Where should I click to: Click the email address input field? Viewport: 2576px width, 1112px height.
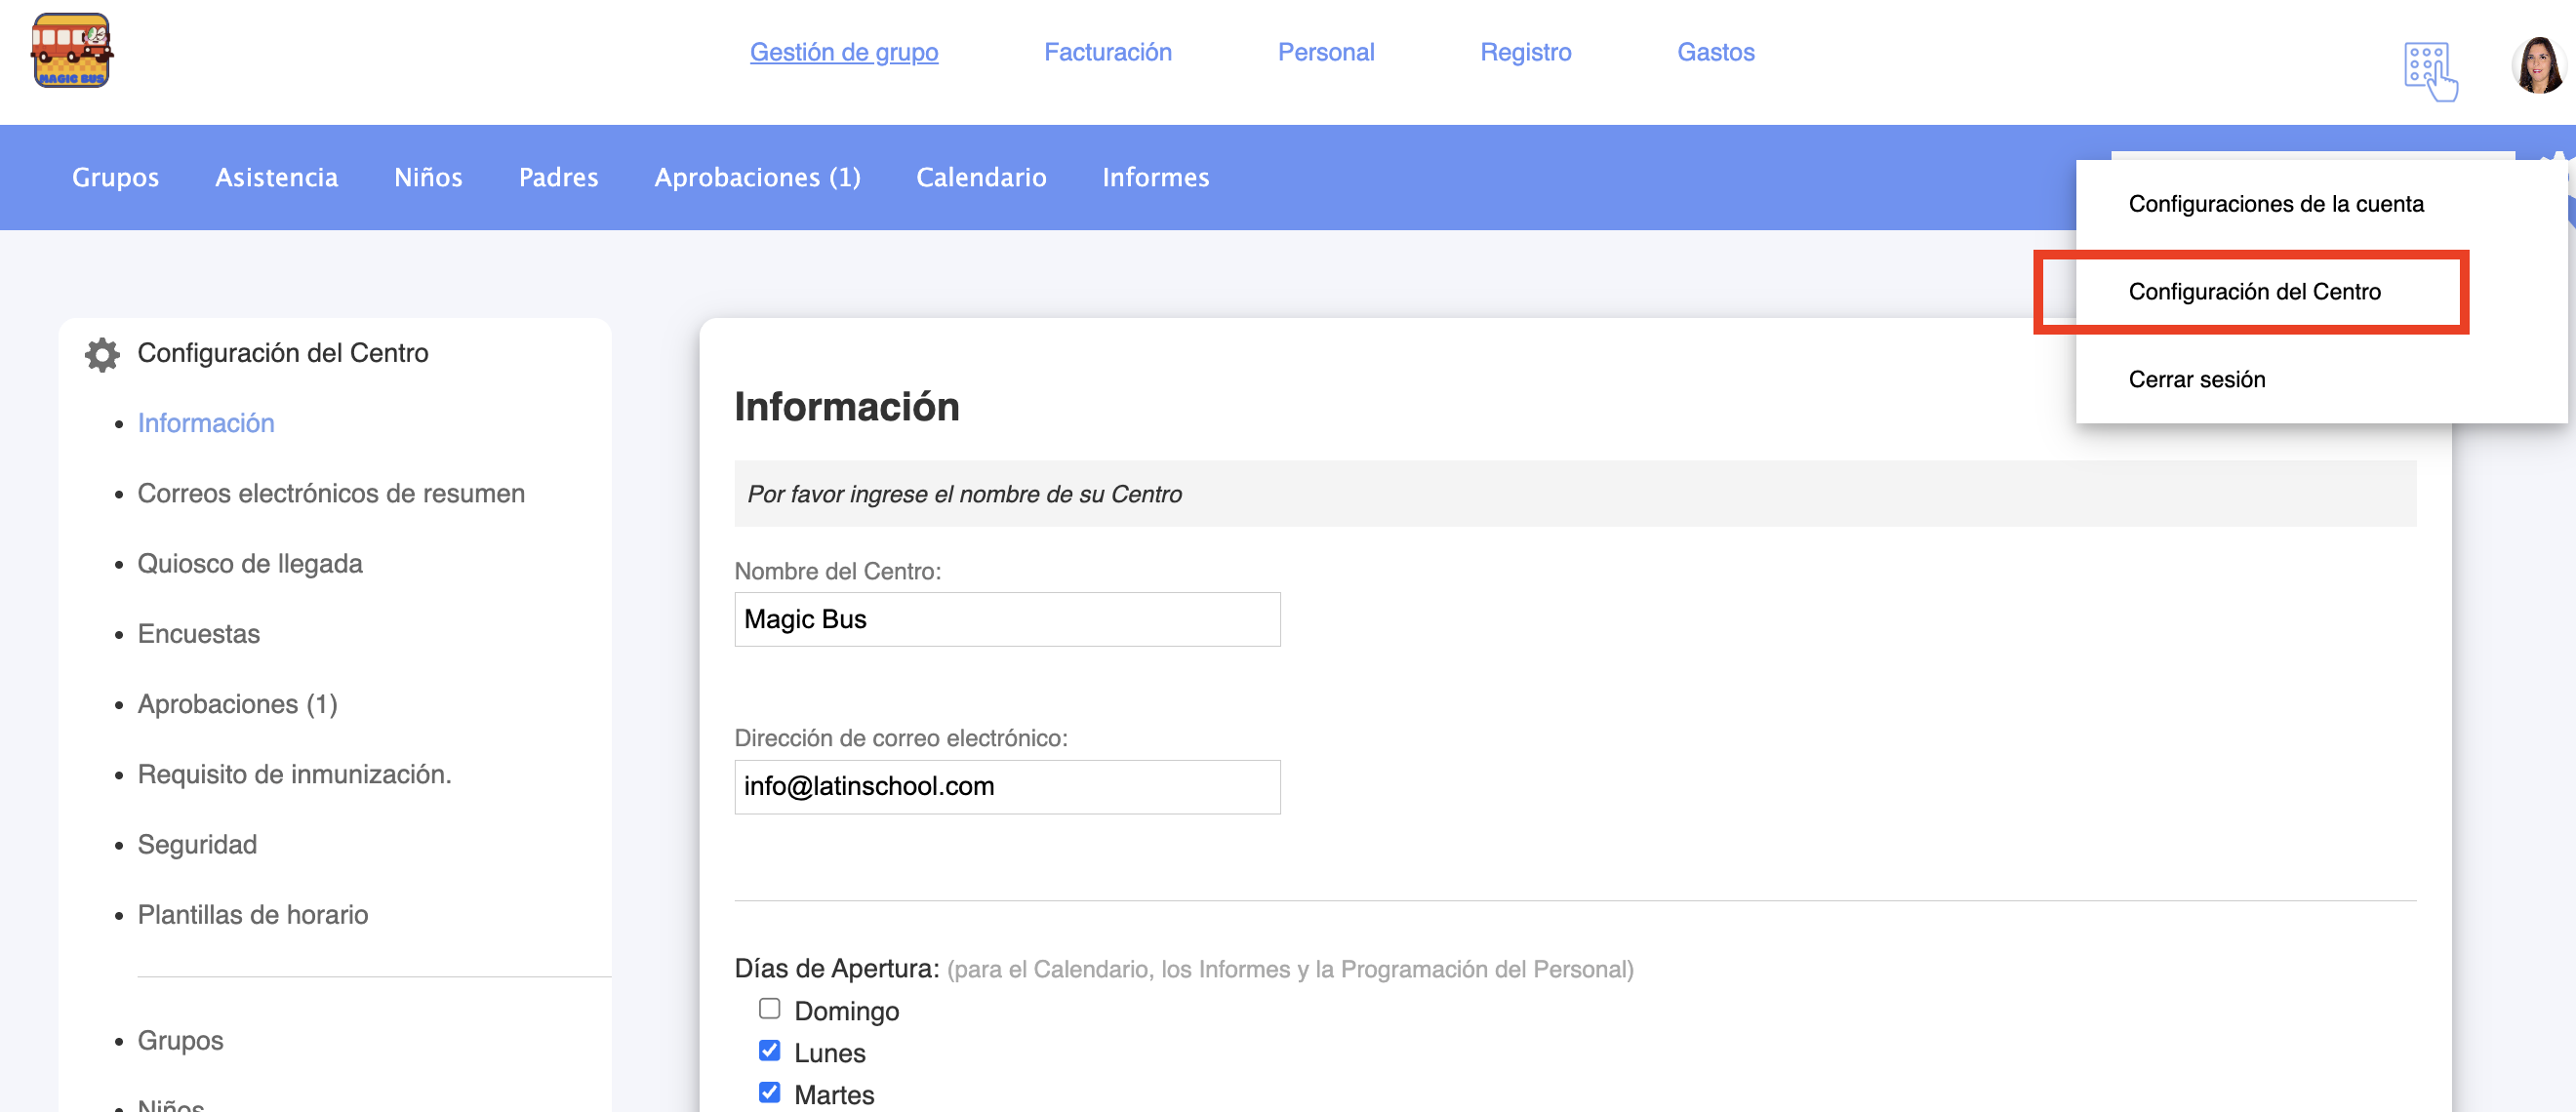point(1006,786)
